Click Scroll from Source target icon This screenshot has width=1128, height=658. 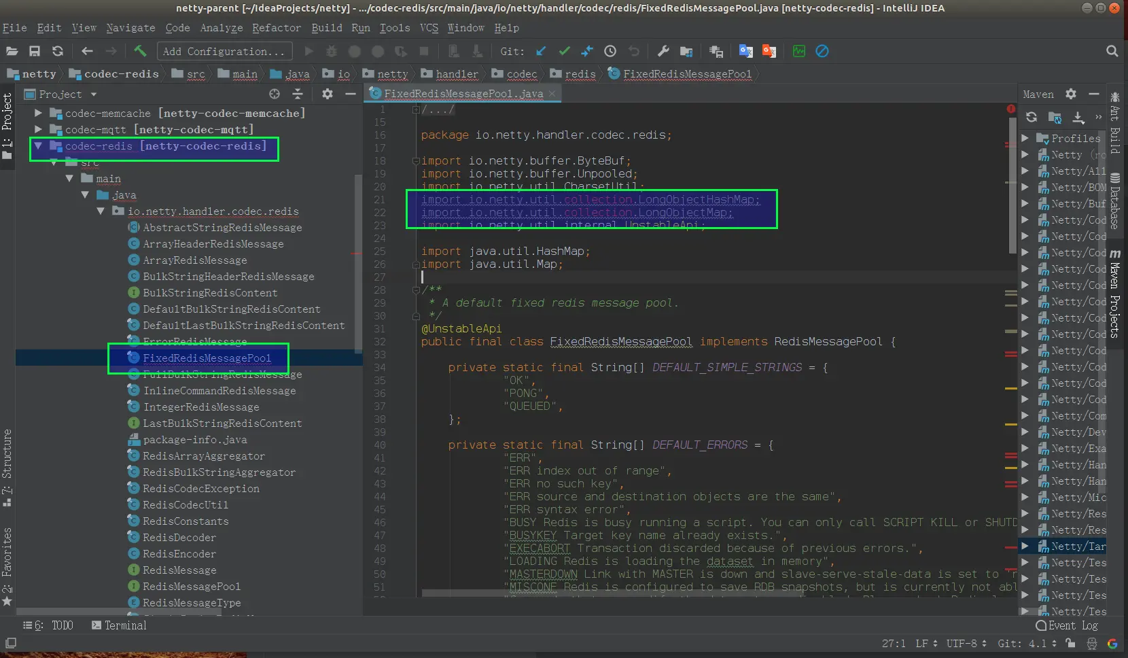tap(275, 94)
